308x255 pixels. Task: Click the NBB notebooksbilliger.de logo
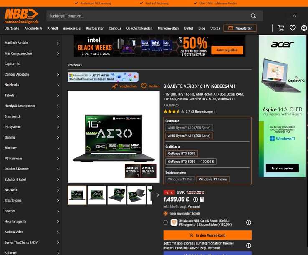(21, 16)
